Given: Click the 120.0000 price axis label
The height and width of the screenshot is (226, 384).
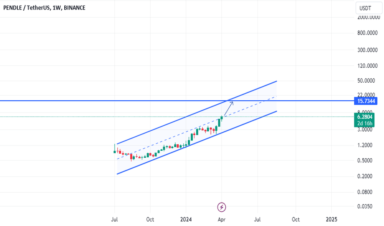Looking at the screenshot, I should (368, 66).
